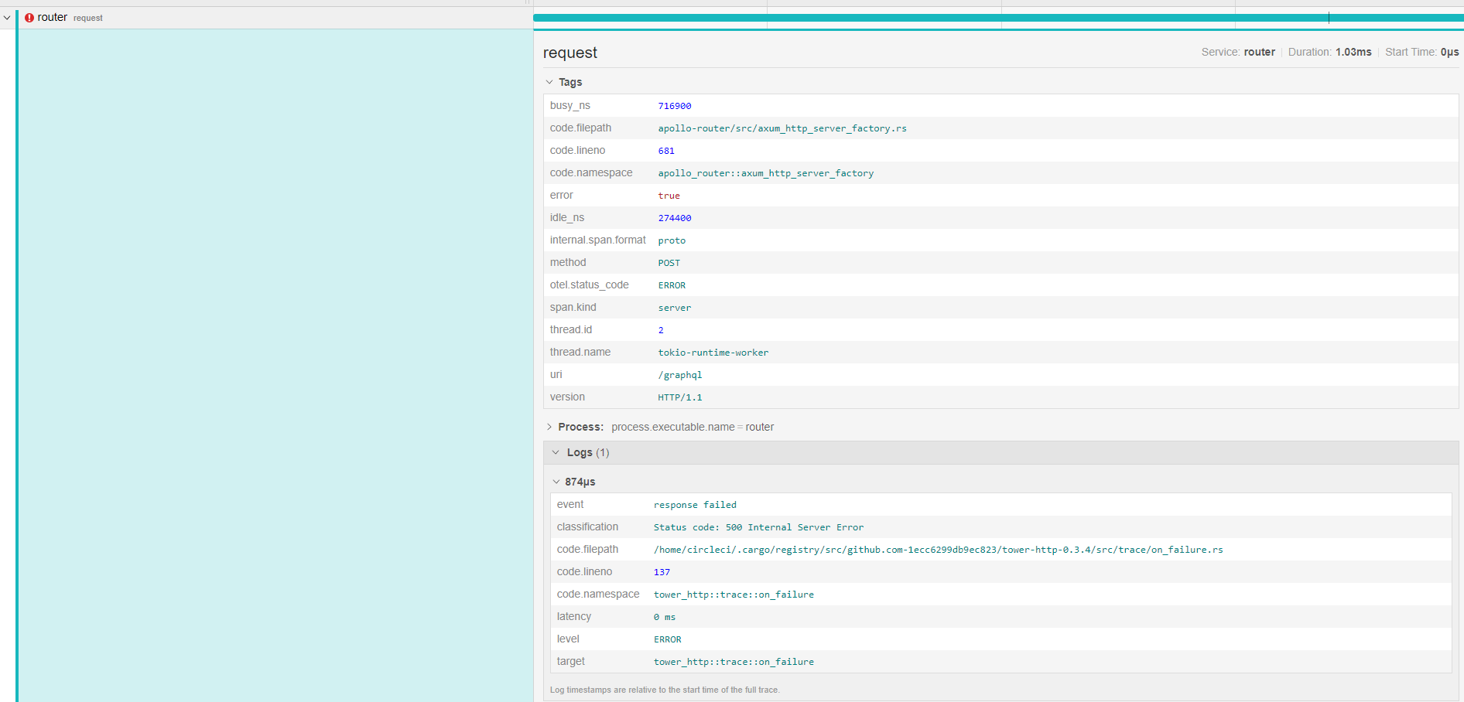The image size is (1464, 702).
Task: Select the uri value /graphql
Action: (x=680, y=375)
